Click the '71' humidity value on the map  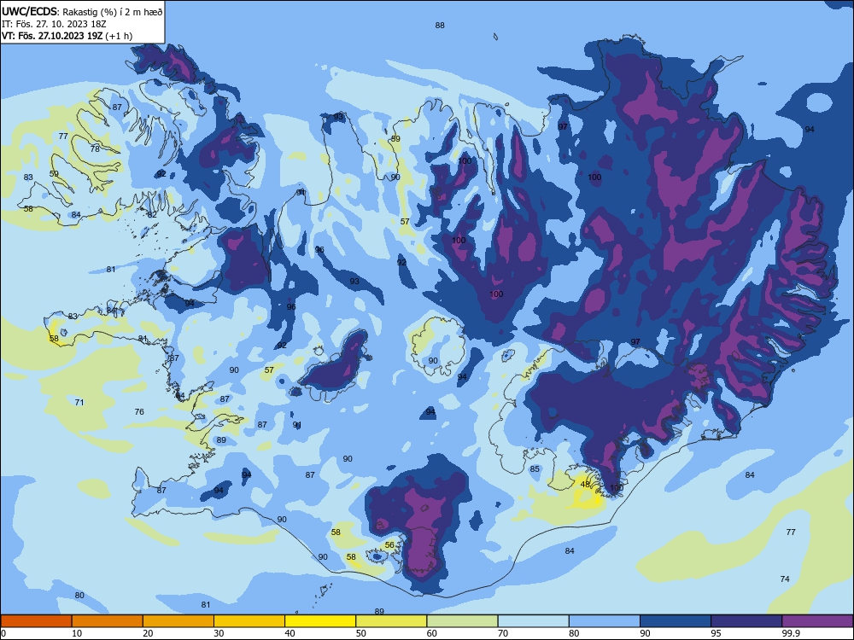[x=79, y=402]
